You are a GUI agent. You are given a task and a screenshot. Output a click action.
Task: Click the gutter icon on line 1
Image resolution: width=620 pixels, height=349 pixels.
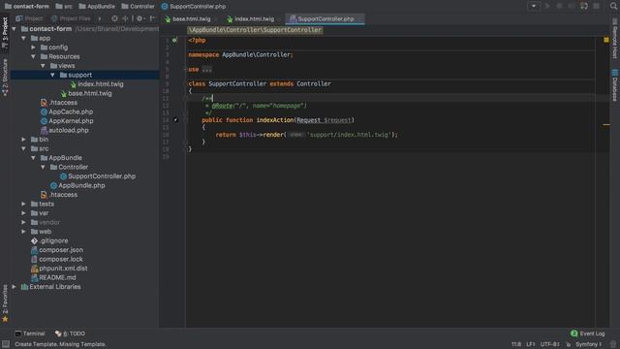pyautogui.click(x=174, y=40)
